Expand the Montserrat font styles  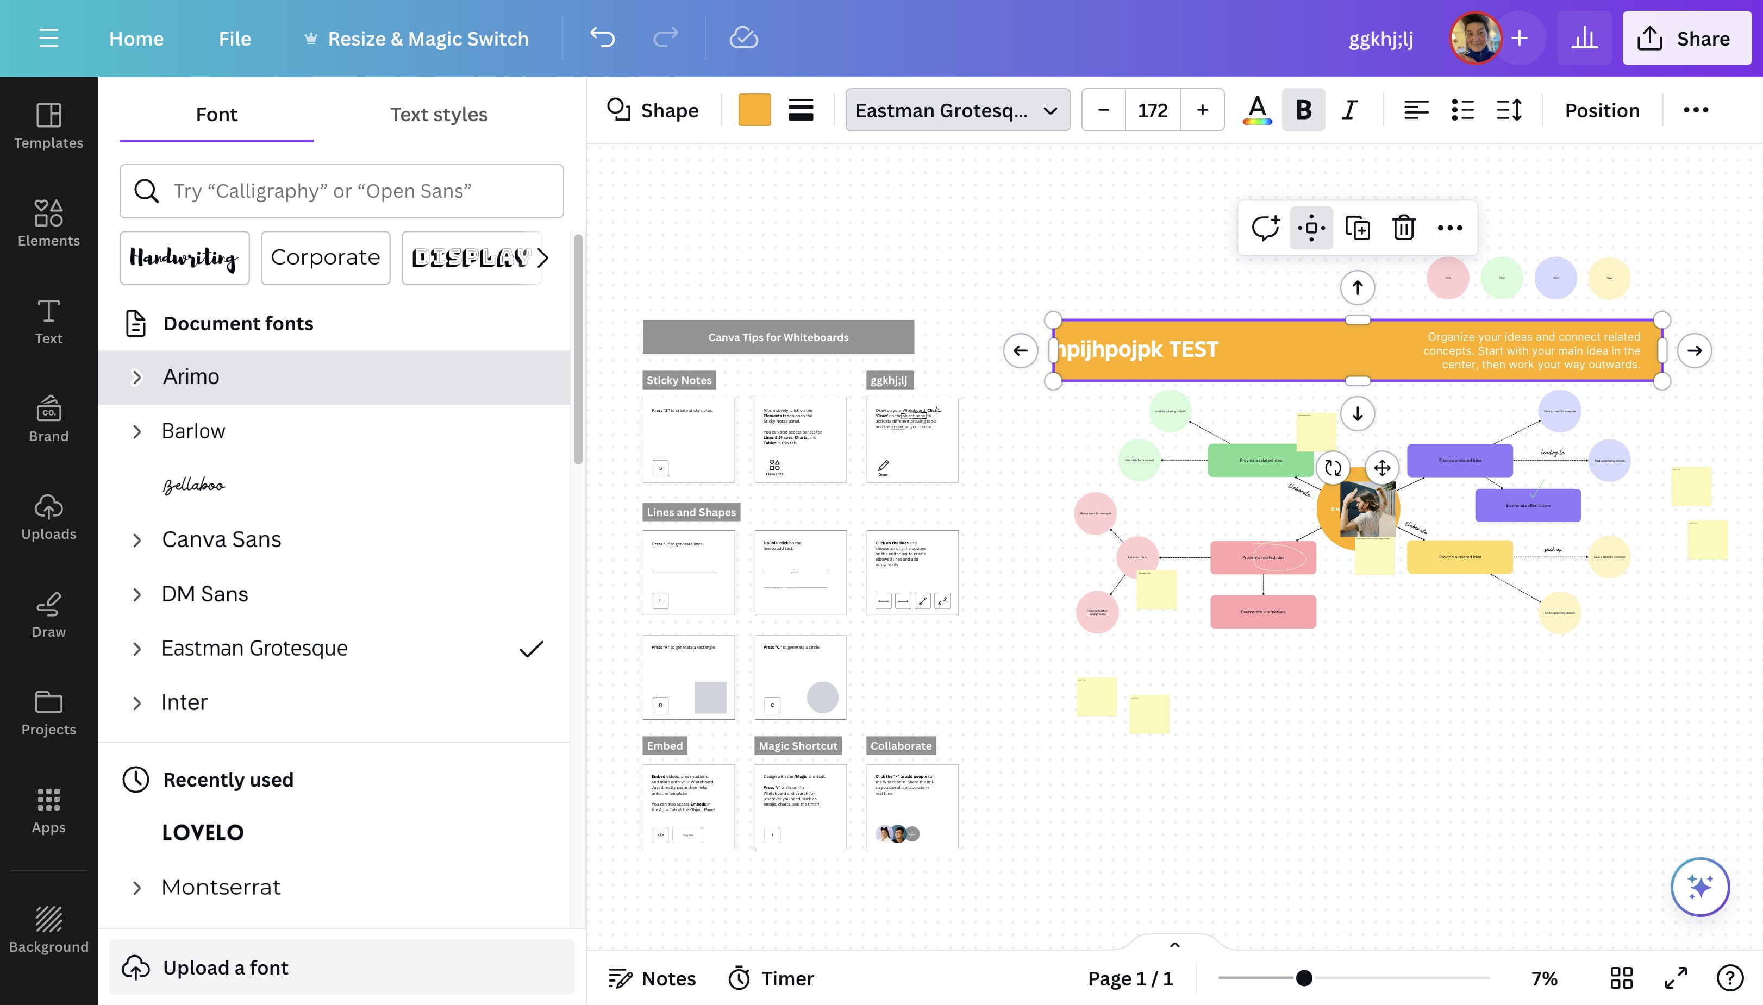point(137,888)
